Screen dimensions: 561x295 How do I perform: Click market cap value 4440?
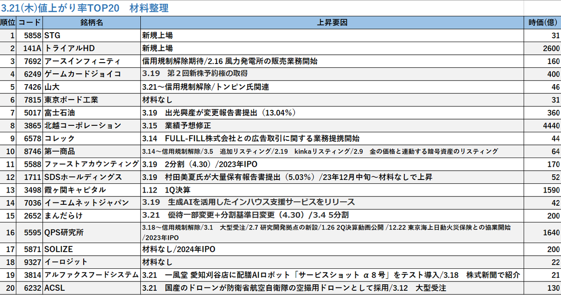(542, 125)
